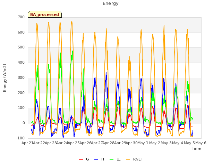Click the Apr 29 x-axis tick label
This screenshot has width=222, height=166.
click(120, 143)
